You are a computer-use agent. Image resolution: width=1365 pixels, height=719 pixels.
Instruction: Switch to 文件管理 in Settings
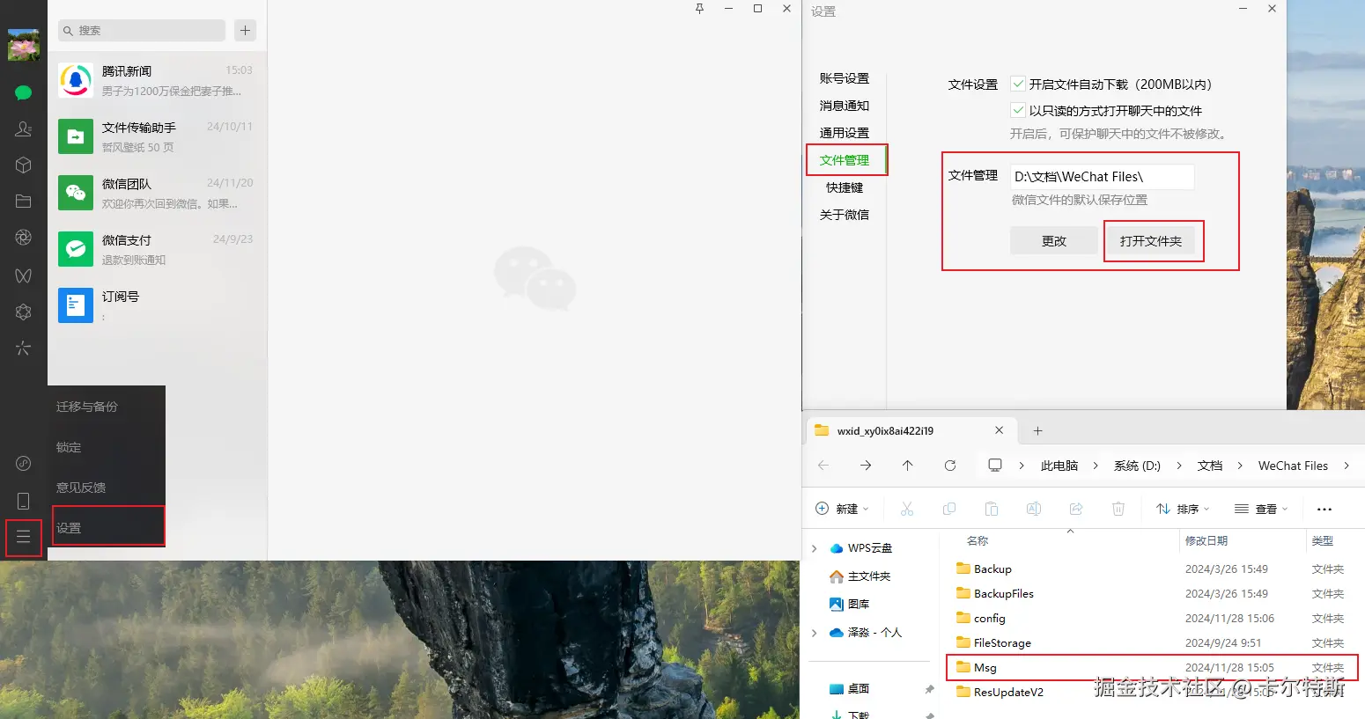tap(844, 160)
